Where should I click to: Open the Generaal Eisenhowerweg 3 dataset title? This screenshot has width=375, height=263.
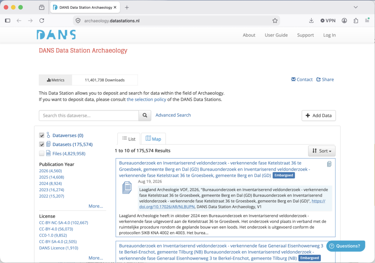(221, 252)
